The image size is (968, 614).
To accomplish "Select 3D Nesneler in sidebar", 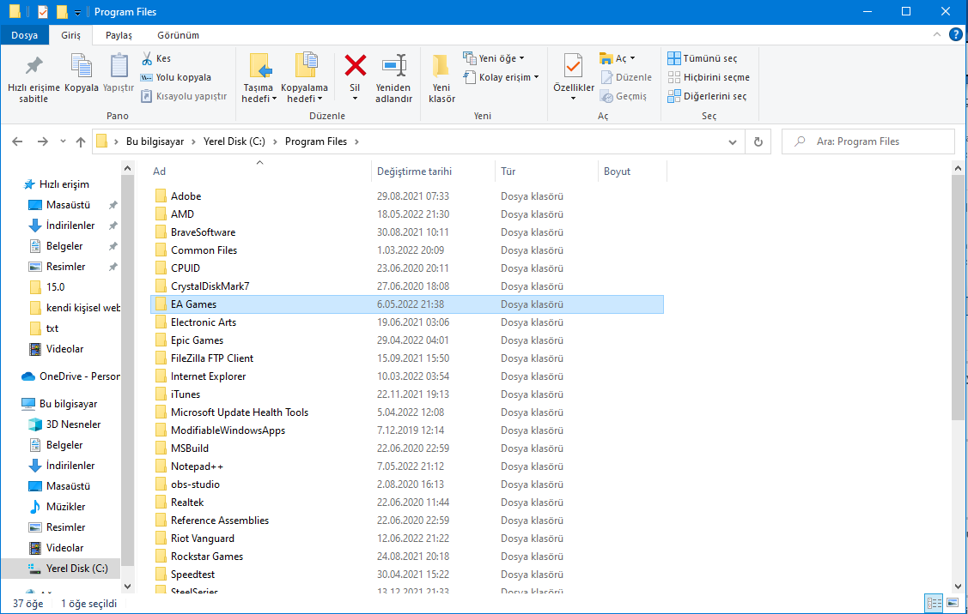I will [73, 424].
